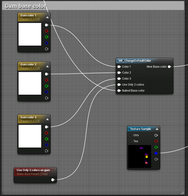This screenshot has width=188, height=196.
Task: Collapse the Gum color 2 node preview
Action: [48, 66]
